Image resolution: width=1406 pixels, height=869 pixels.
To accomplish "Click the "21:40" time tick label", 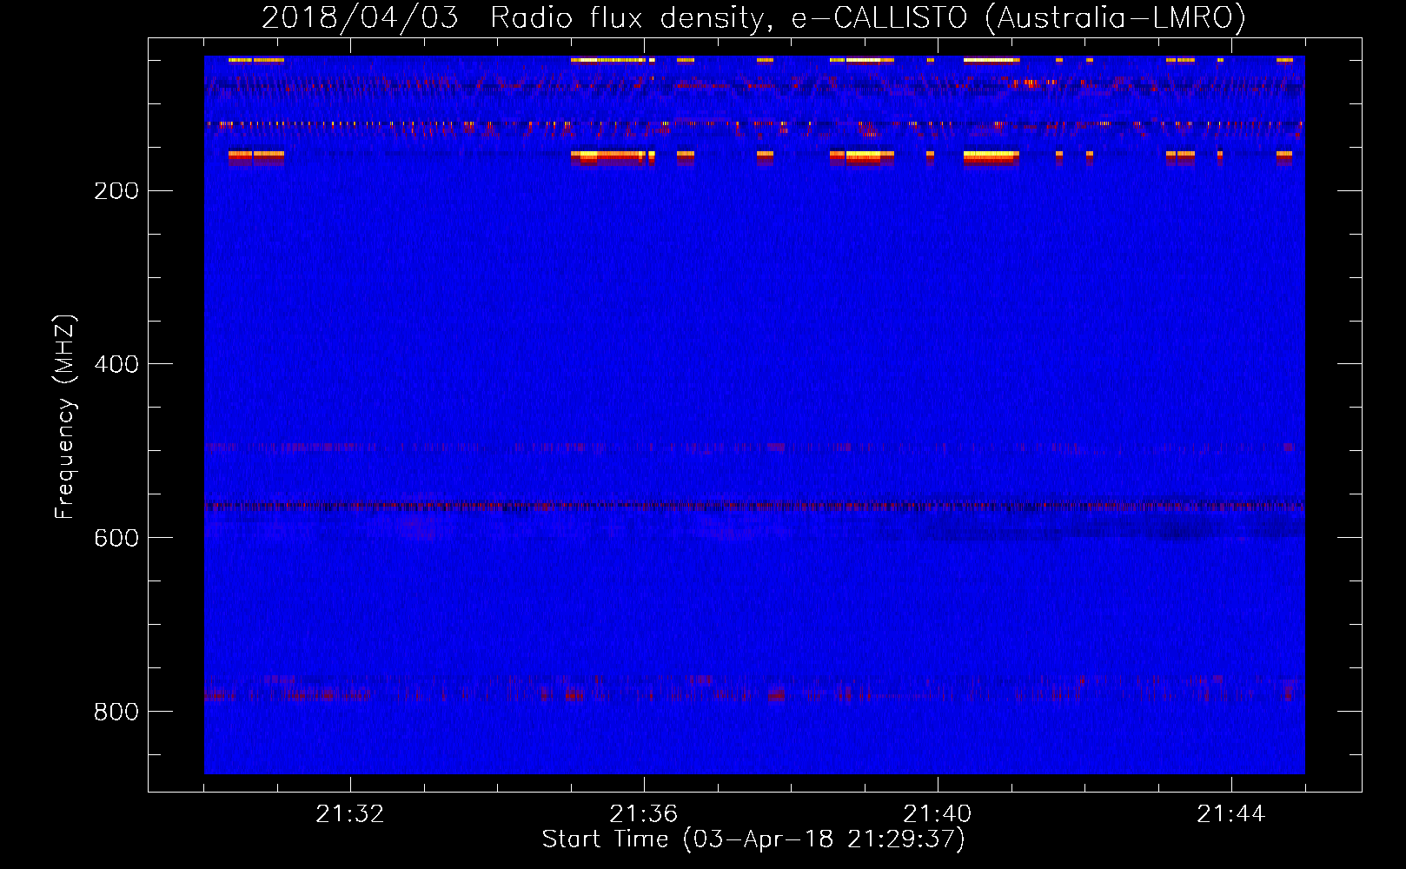I will (x=937, y=813).
